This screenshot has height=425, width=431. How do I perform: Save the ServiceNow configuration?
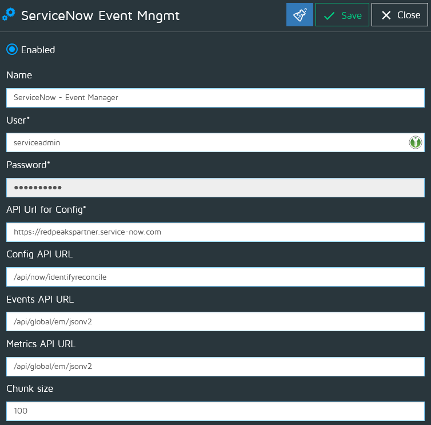(342, 15)
